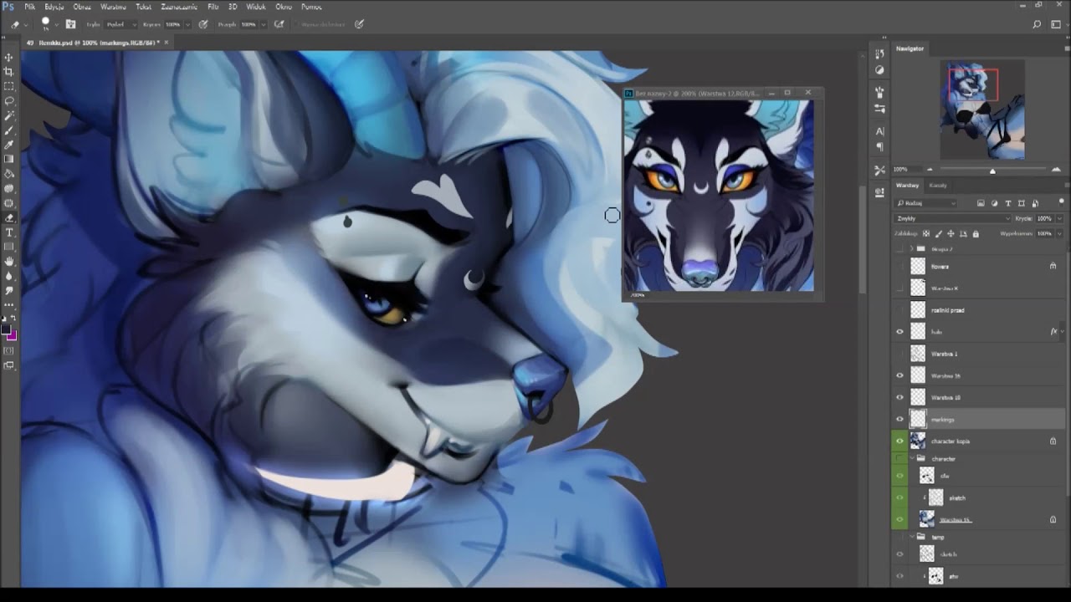Pick the Hand tool
This screenshot has width=1071, height=602.
point(9,261)
